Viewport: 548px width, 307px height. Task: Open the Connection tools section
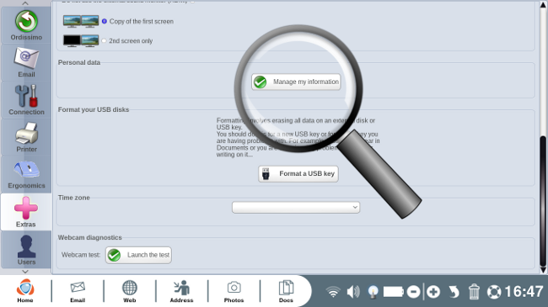tap(26, 100)
